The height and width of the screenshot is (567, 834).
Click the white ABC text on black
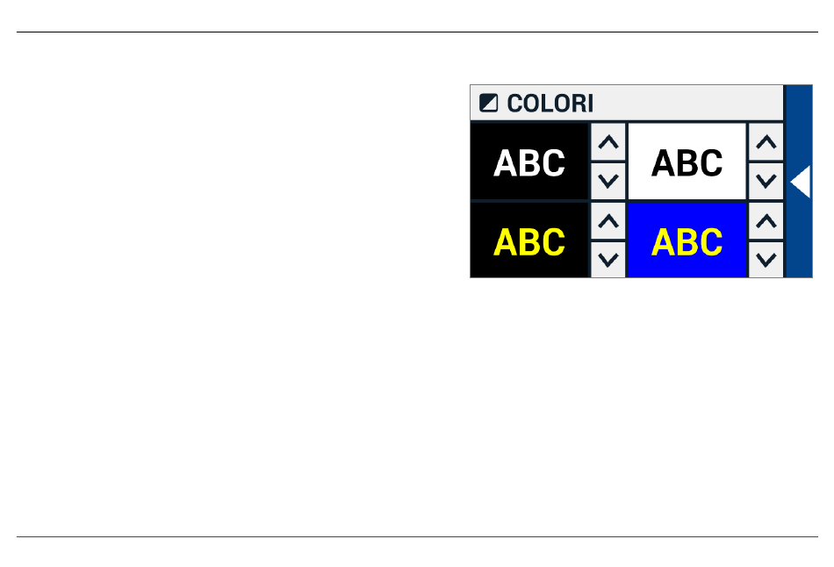[529, 163]
